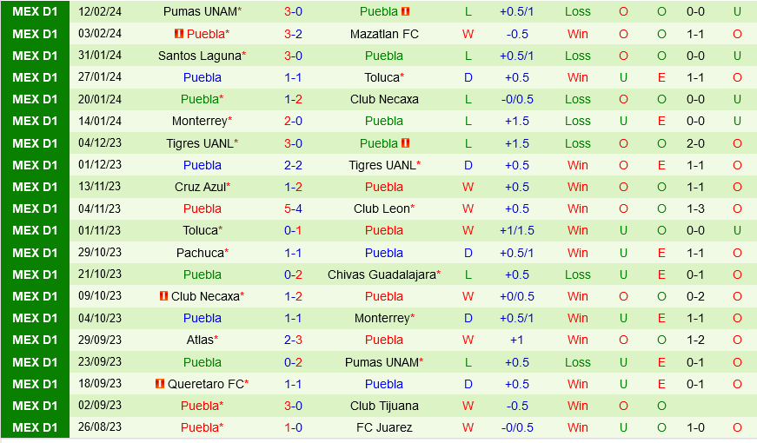Click FC Juarez team name

[x=384, y=427]
